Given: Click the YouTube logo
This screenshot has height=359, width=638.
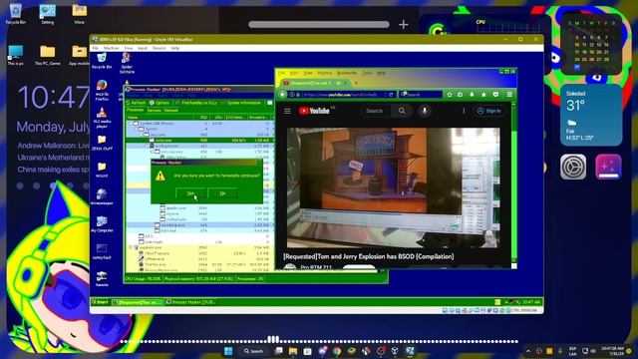Looking at the screenshot, I should [x=314, y=111].
